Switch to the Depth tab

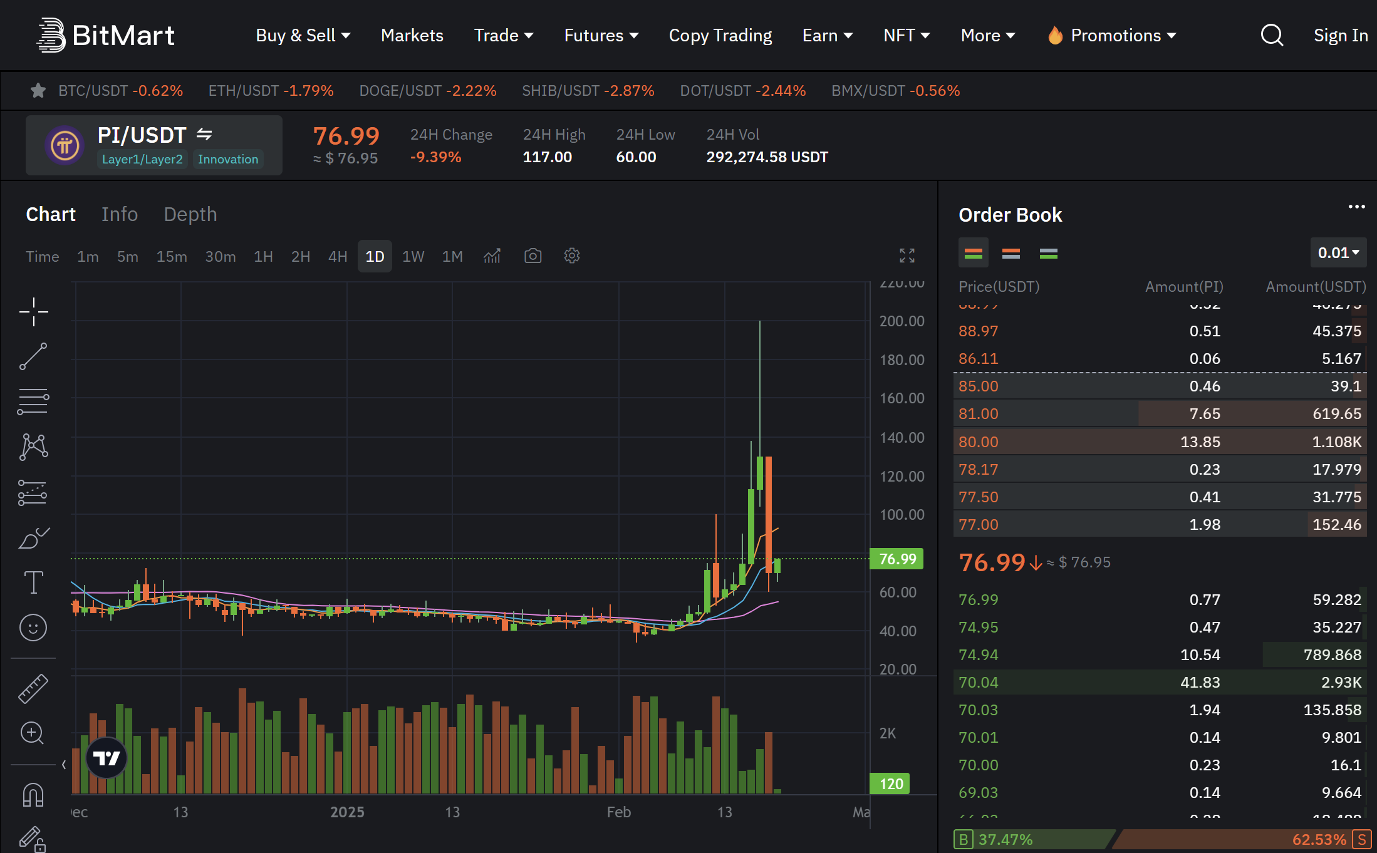coord(190,214)
